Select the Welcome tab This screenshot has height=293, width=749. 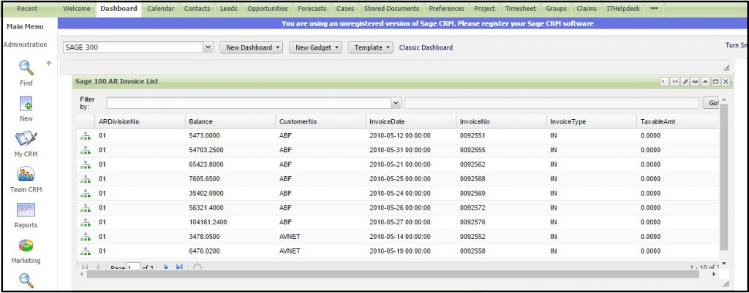point(76,9)
